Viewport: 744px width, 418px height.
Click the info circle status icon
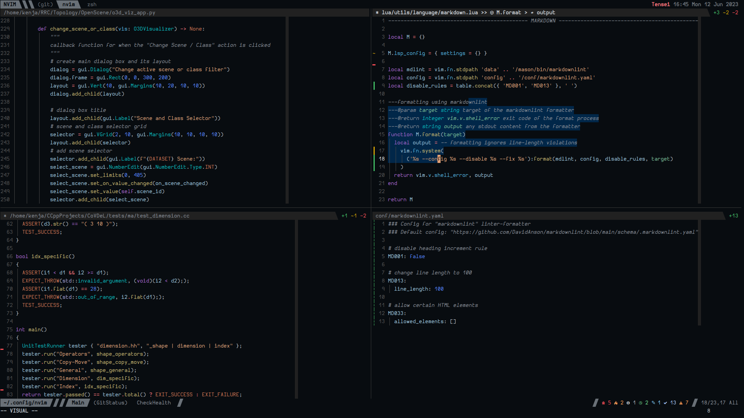(x=628, y=403)
